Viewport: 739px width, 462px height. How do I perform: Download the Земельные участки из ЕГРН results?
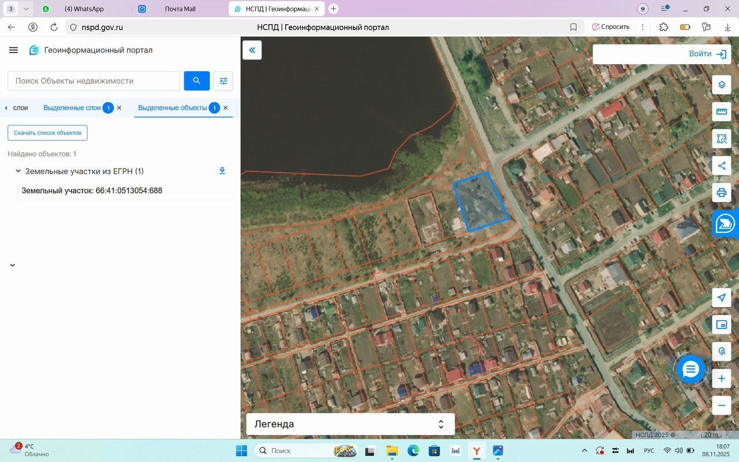(x=222, y=171)
